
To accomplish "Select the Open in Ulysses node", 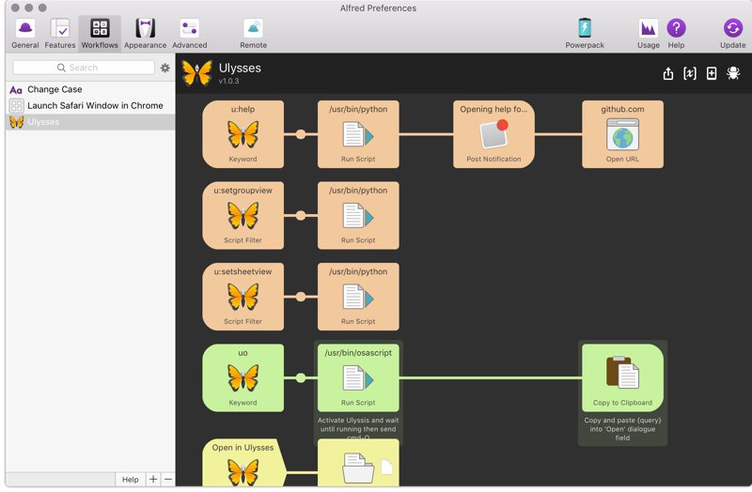I will point(244,463).
